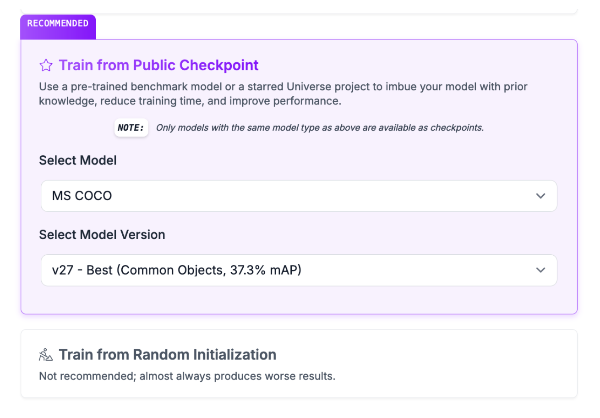Choose the Train from Random Initialization heading
The width and height of the screenshot is (600, 418).
[x=167, y=355]
